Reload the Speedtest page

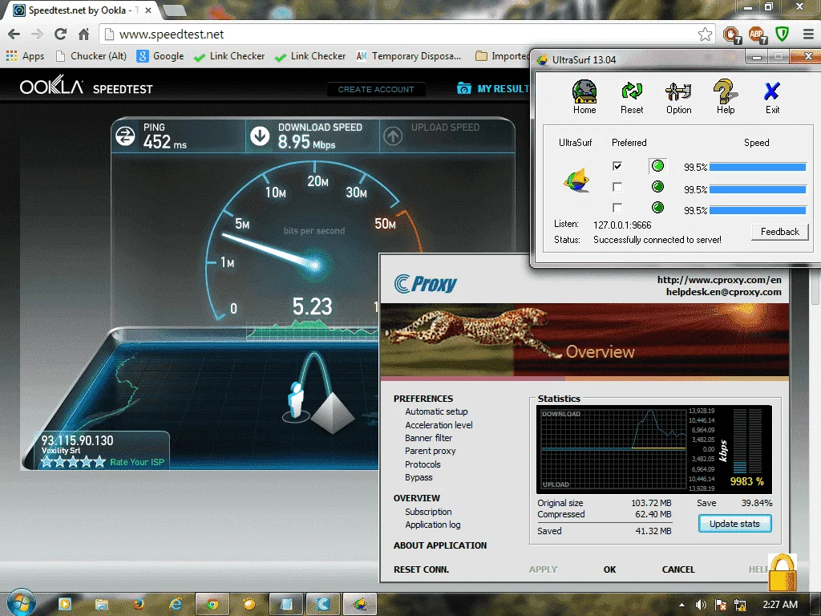(x=60, y=34)
